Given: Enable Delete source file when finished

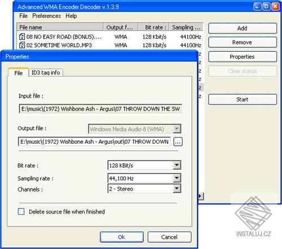Looking at the screenshot, I should [x=21, y=211].
